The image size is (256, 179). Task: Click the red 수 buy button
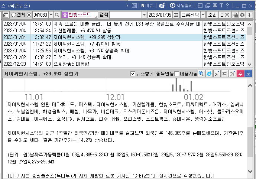coord(240,74)
